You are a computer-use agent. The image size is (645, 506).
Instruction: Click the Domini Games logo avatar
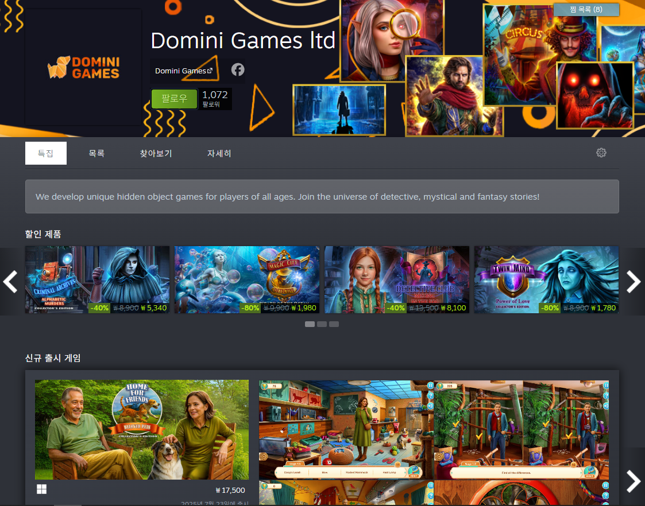click(83, 67)
